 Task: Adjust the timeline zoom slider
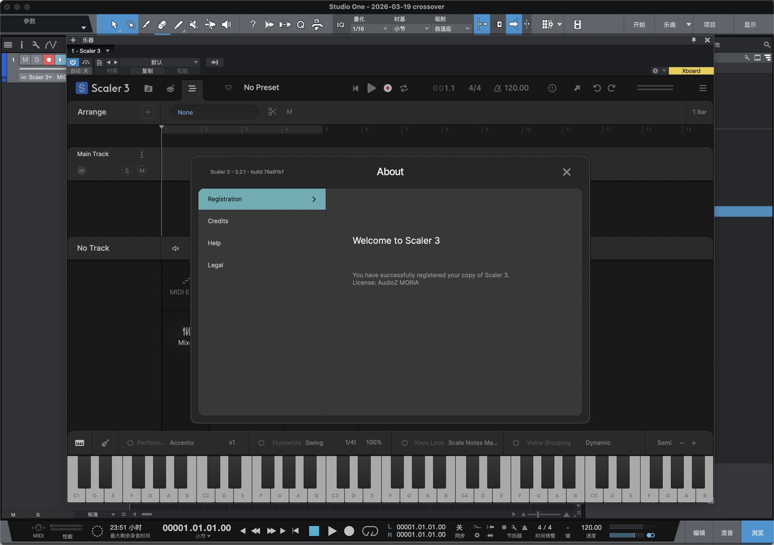(x=538, y=514)
